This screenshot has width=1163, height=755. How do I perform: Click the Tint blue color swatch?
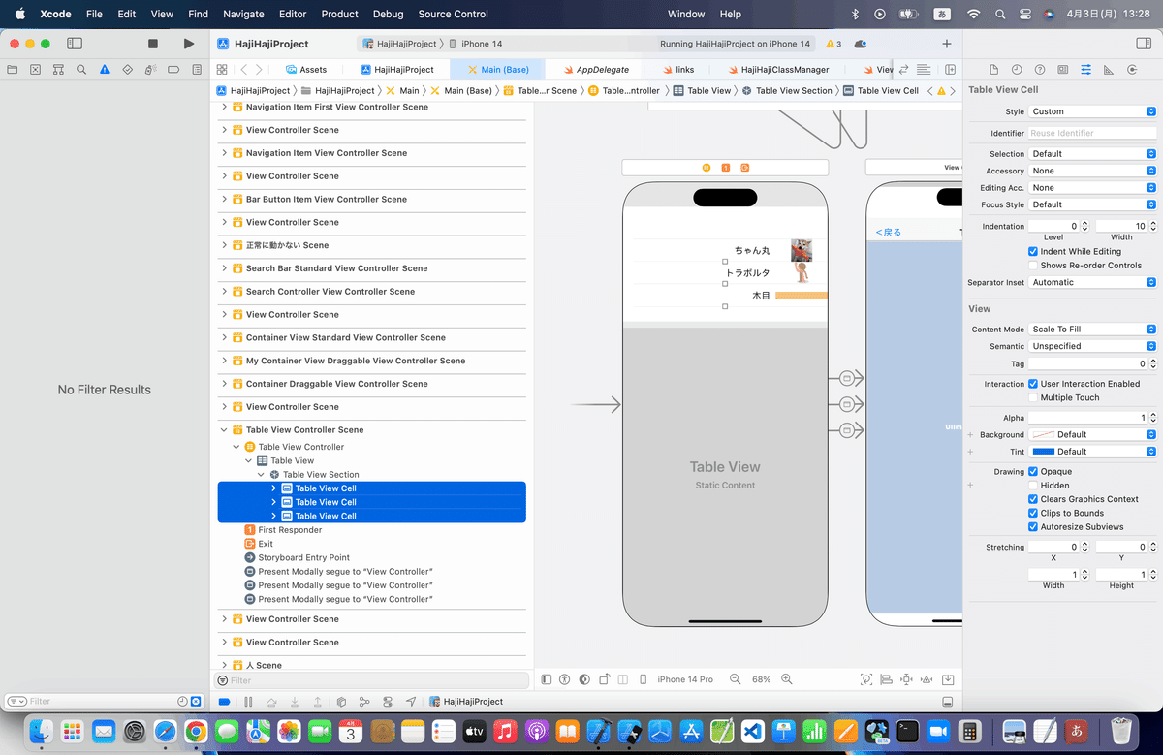click(1043, 452)
